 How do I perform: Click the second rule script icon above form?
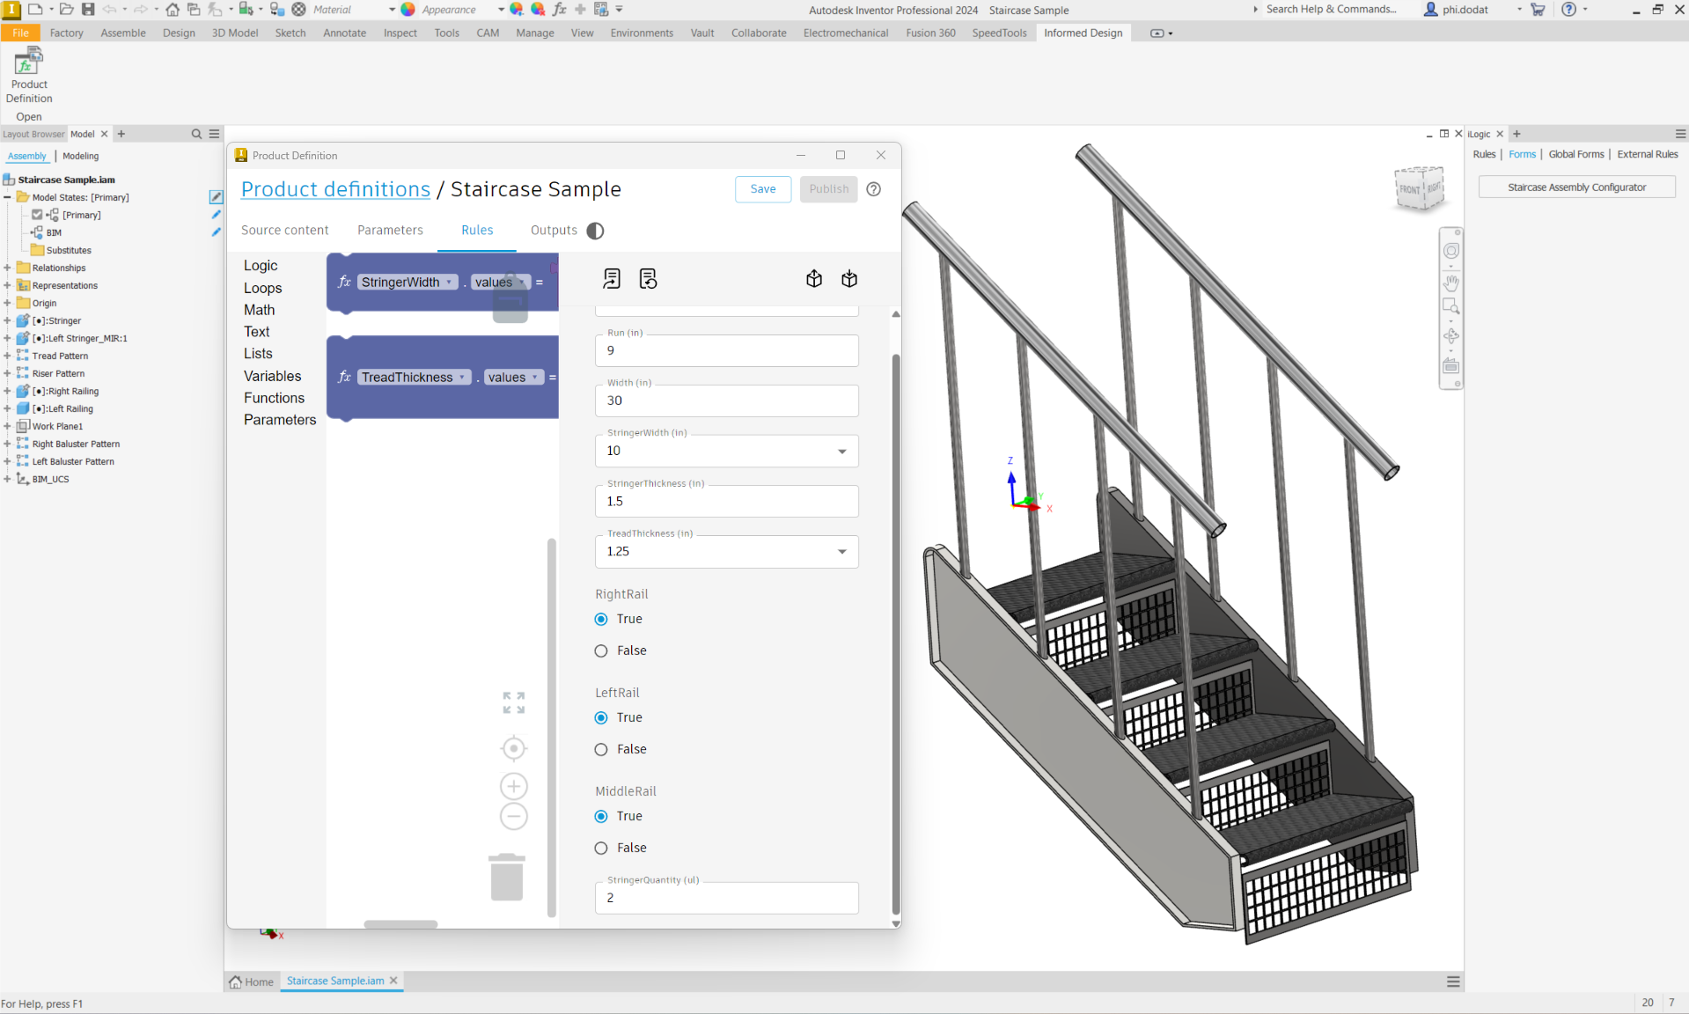coord(649,279)
